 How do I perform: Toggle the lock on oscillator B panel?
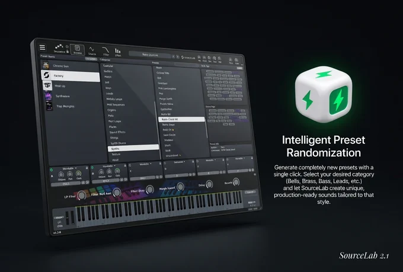(x=125, y=165)
